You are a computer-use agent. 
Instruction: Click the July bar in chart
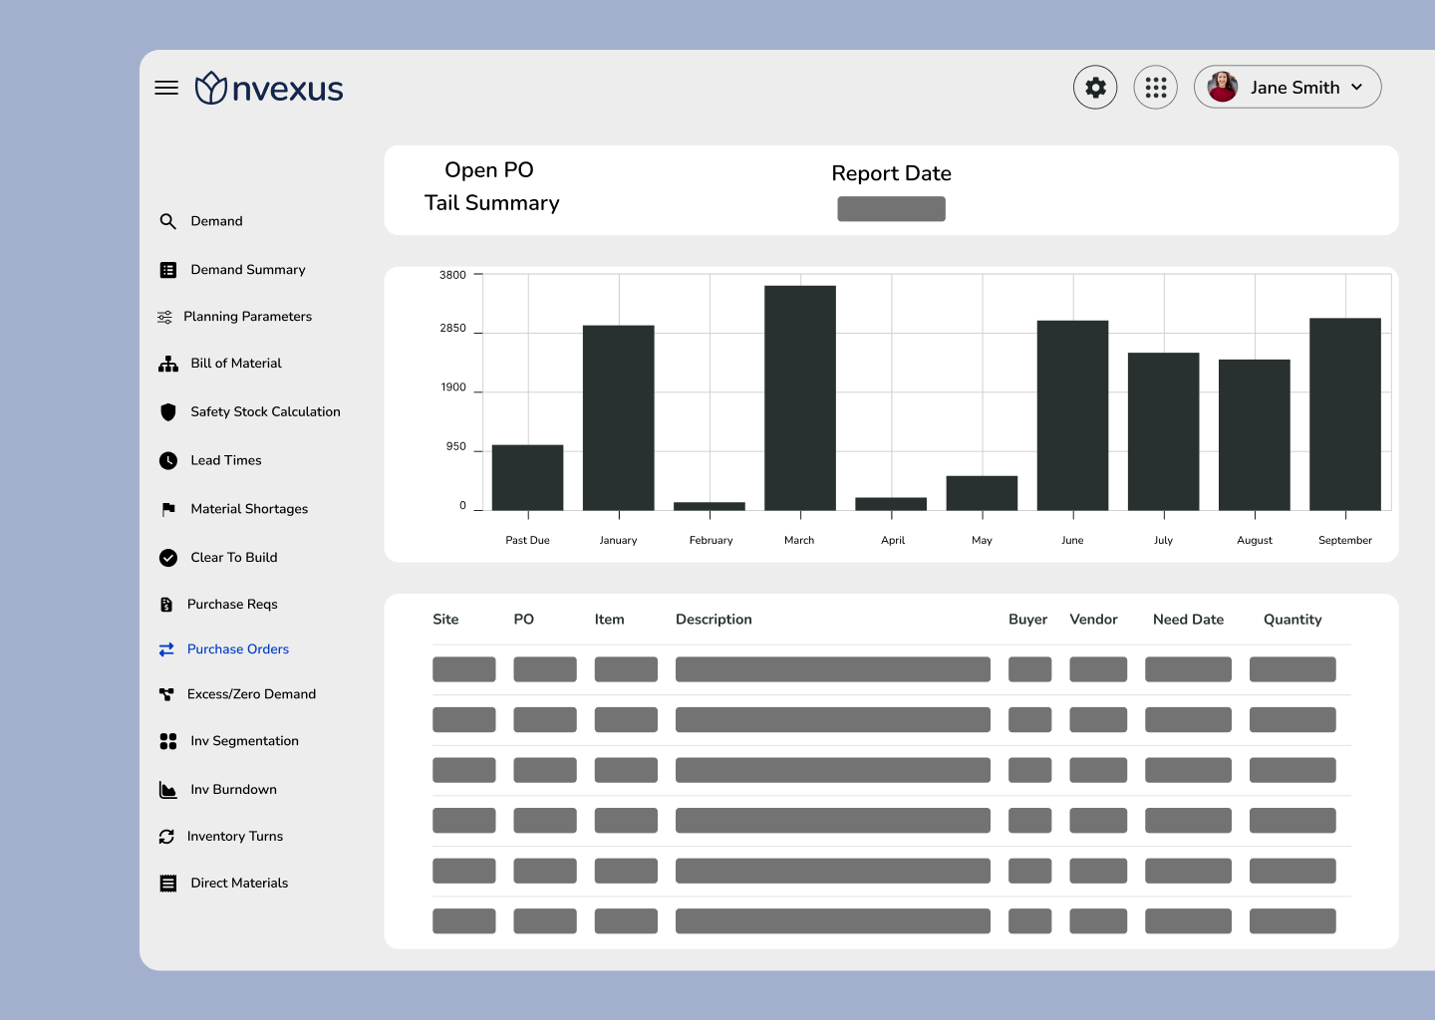[1163, 431]
